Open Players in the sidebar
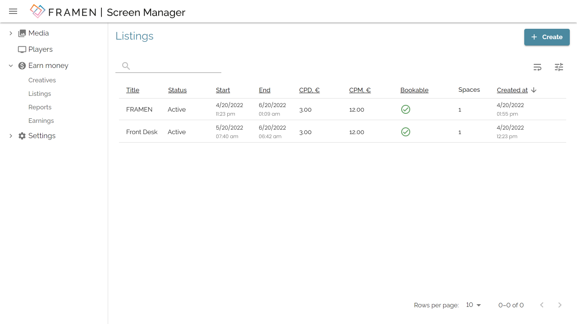577x324 pixels. pyautogui.click(x=41, y=49)
